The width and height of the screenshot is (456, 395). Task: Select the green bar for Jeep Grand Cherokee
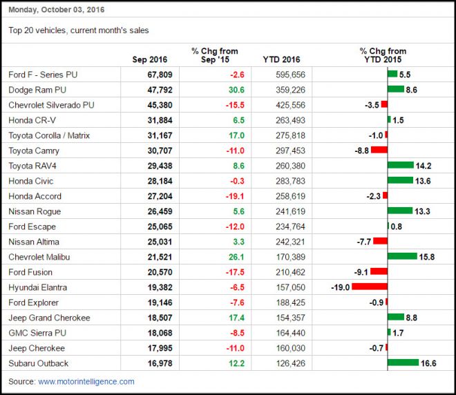[396, 317]
